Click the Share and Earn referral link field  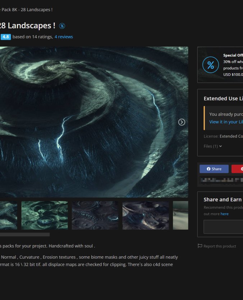click(x=223, y=227)
